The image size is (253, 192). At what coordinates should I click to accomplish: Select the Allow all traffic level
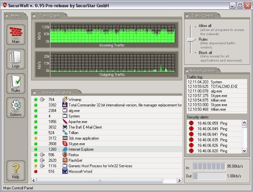[205, 25]
